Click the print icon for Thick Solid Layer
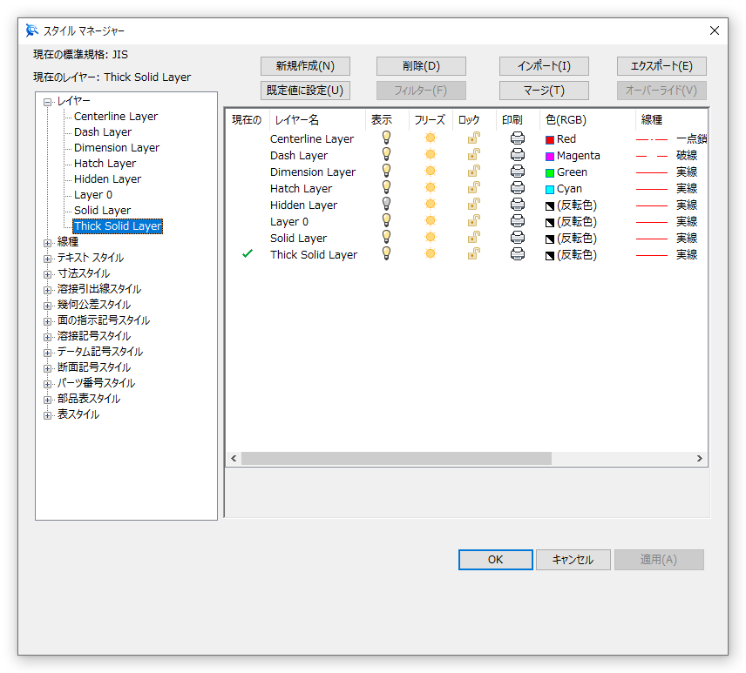This screenshot has width=746, height=673. coord(517,254)
